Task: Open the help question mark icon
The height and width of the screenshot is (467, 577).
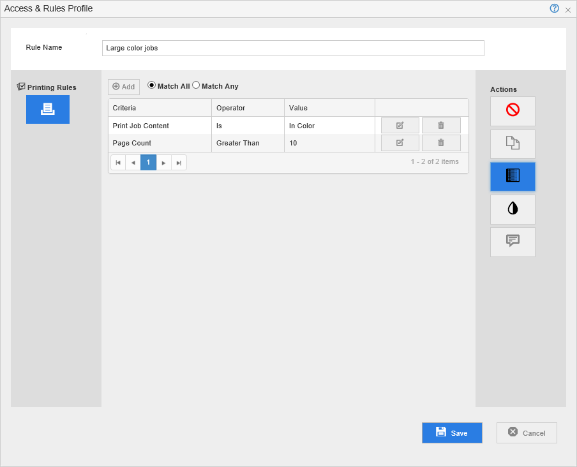Action: pyautogui.click(x=554, y=8)
